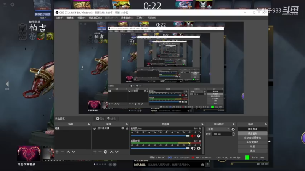Open the 场景集合(S) menu in OBS
This screenshot has width=305, height=171.
coord(127,17)
